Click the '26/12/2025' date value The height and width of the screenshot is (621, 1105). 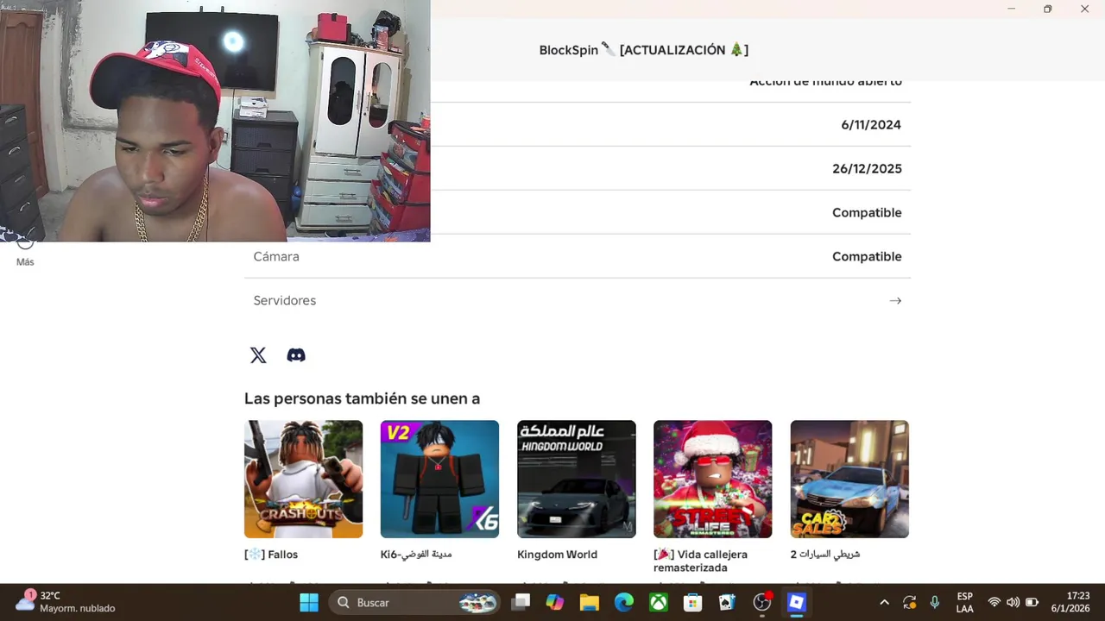click(867, 169)
